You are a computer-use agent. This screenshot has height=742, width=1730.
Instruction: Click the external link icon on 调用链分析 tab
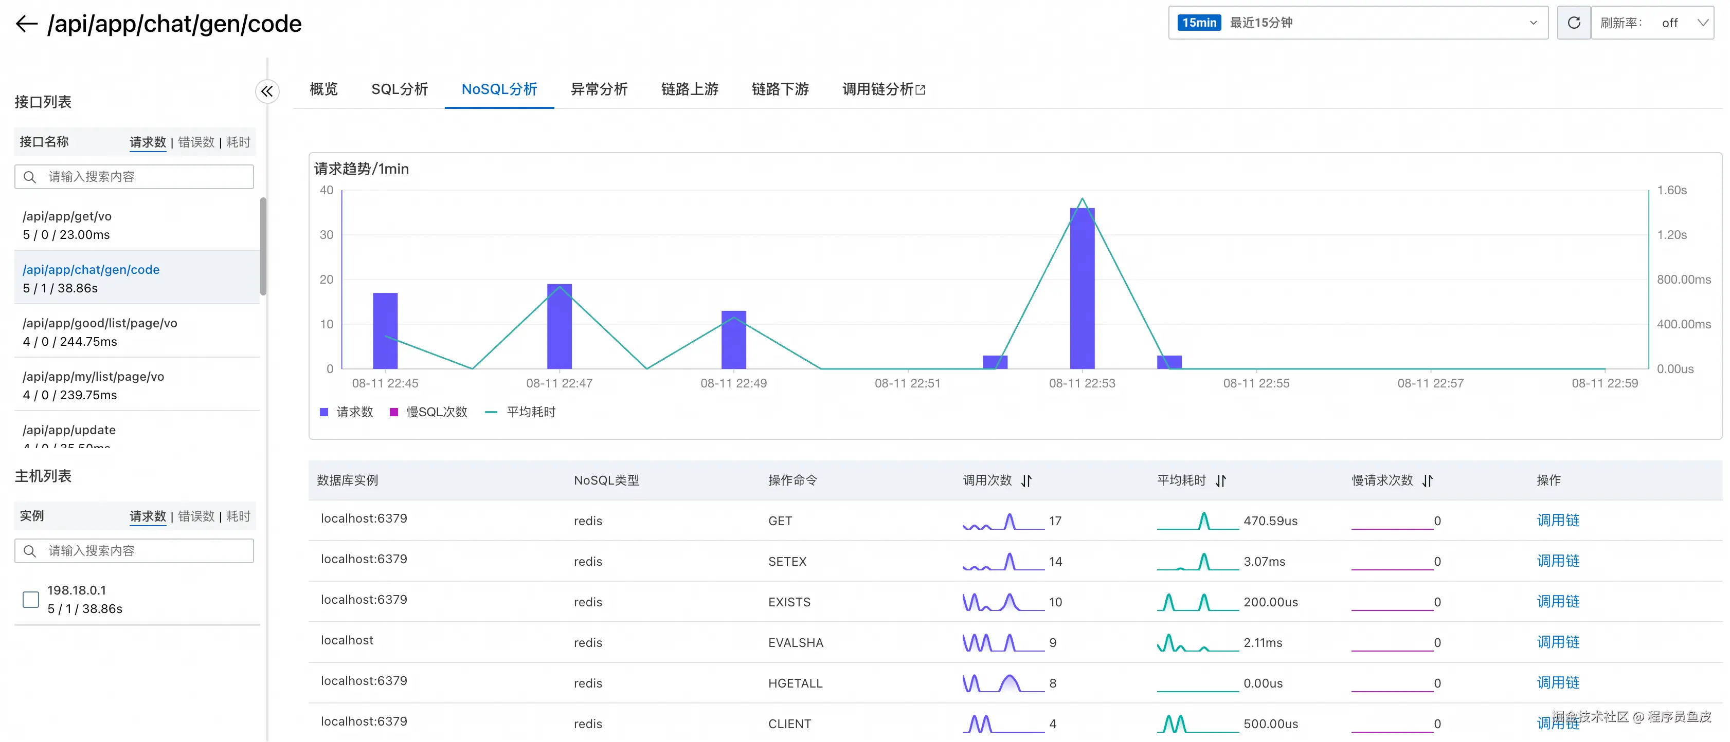[921, 89]
